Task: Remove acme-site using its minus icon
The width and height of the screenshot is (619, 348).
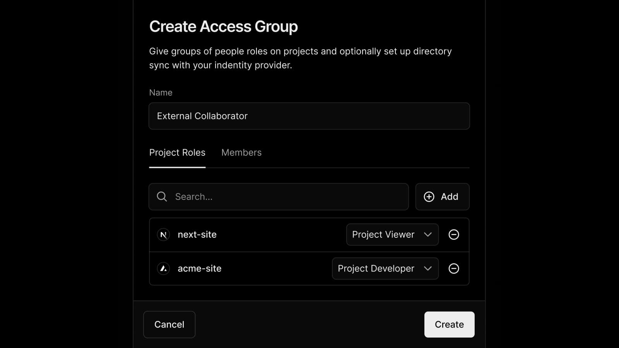Action: [453, 268]
